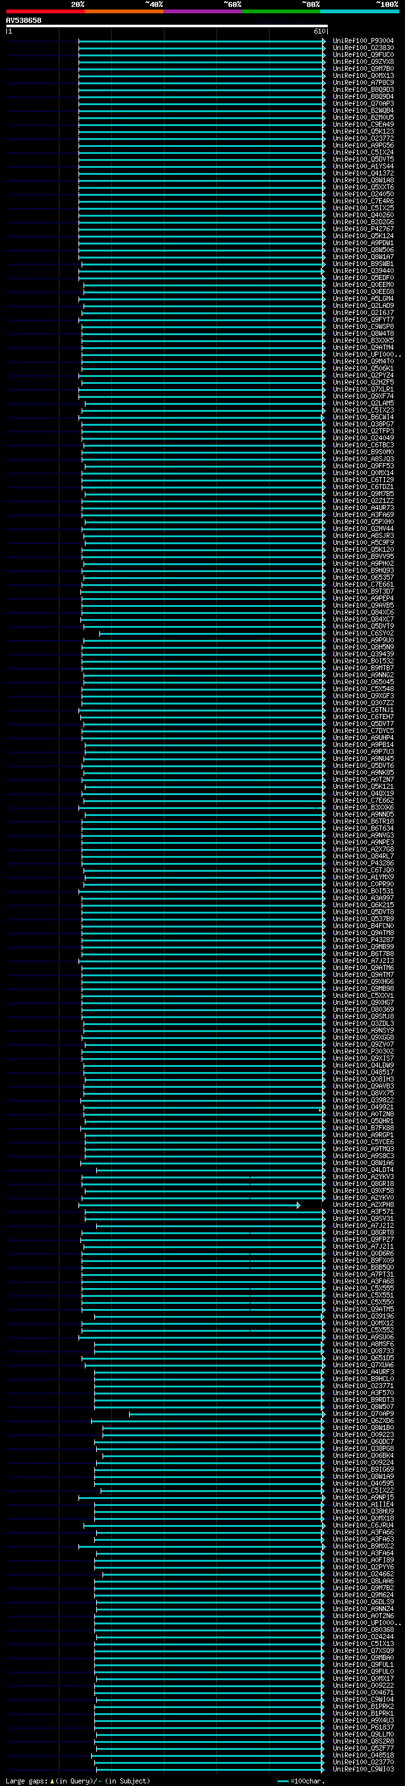The width and height of the screenshot is (405, 1786).
Task: Select hit label UniRef100_B8Q9D4
Action: 363,96
